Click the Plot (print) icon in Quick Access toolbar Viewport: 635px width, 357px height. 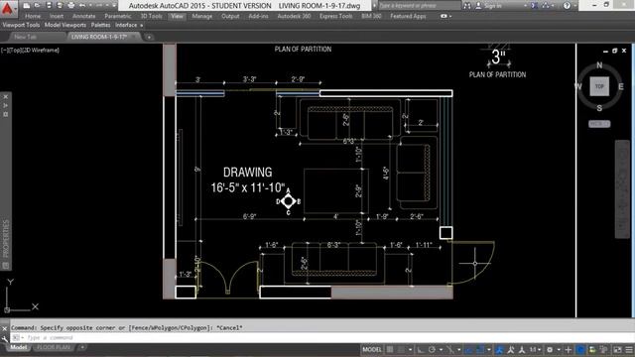click(70, 6)
